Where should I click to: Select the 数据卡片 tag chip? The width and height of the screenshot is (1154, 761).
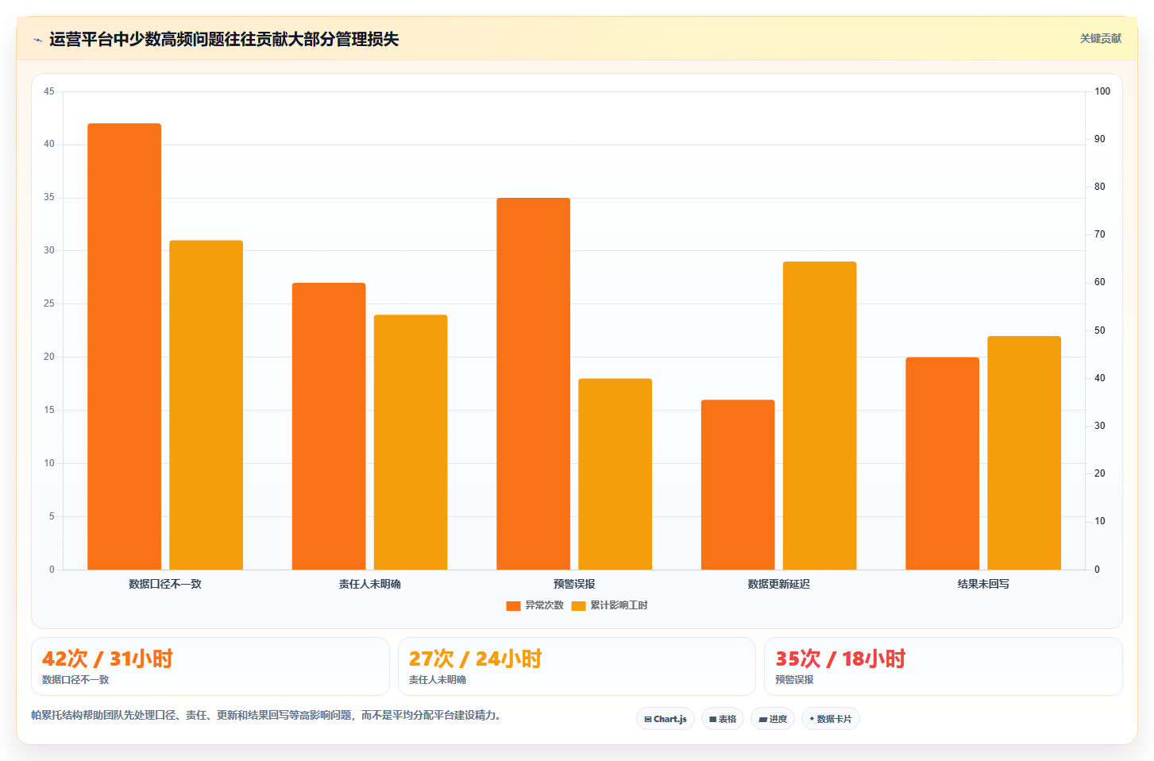831,719
